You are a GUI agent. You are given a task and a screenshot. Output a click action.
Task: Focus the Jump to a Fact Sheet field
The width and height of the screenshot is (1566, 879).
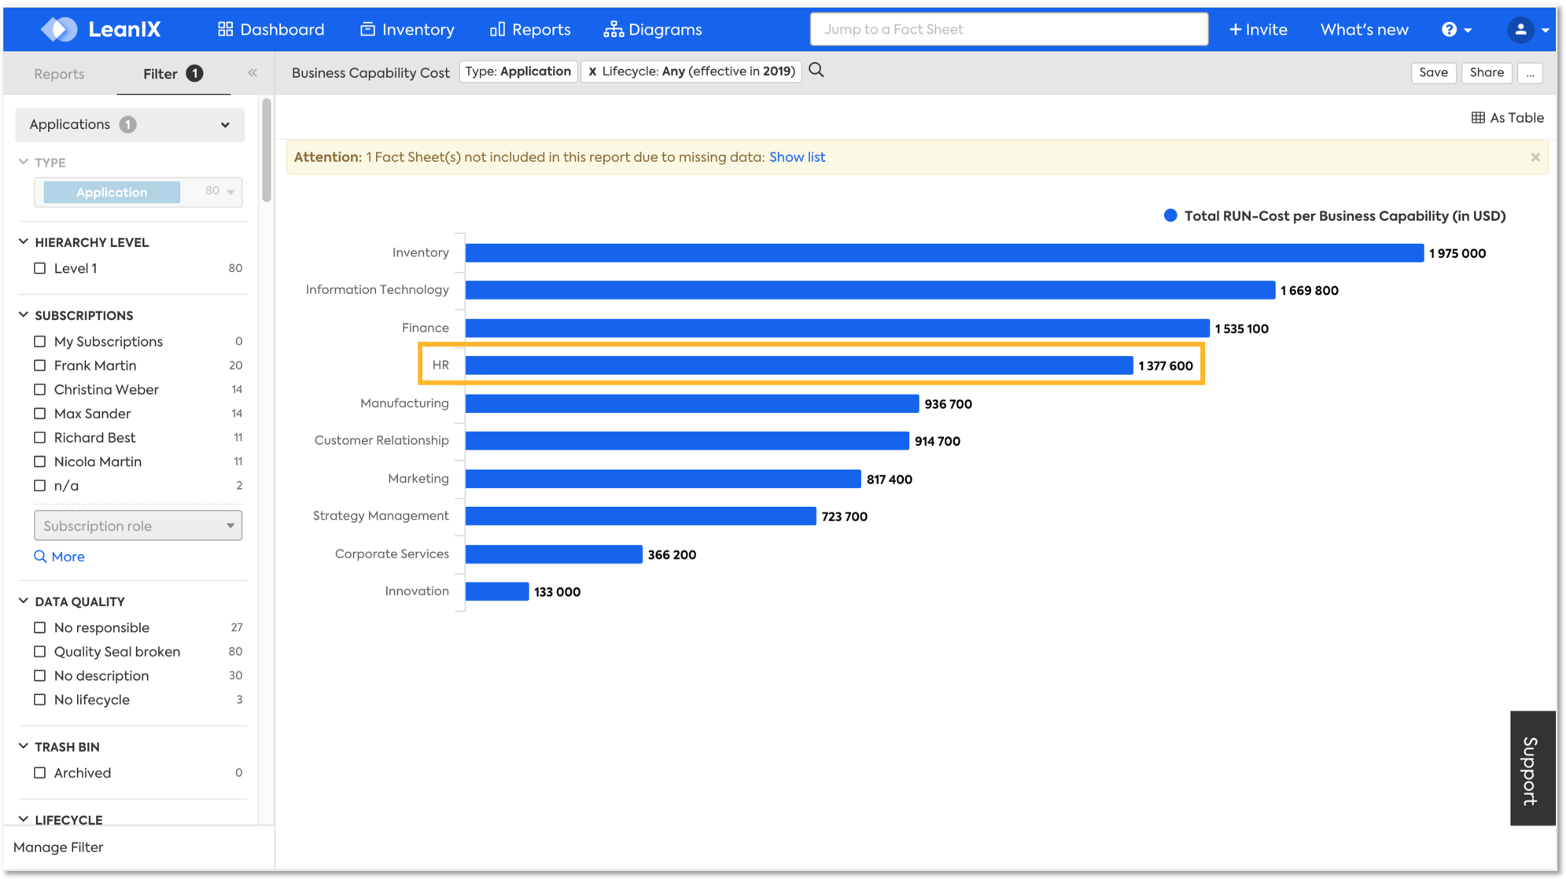(x=1008, y=30)
